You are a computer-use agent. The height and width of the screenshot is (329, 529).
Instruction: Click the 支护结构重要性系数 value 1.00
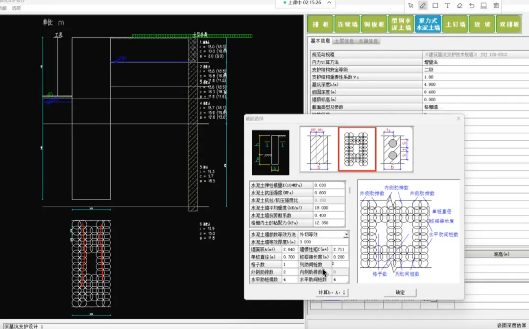coord(476,77)
